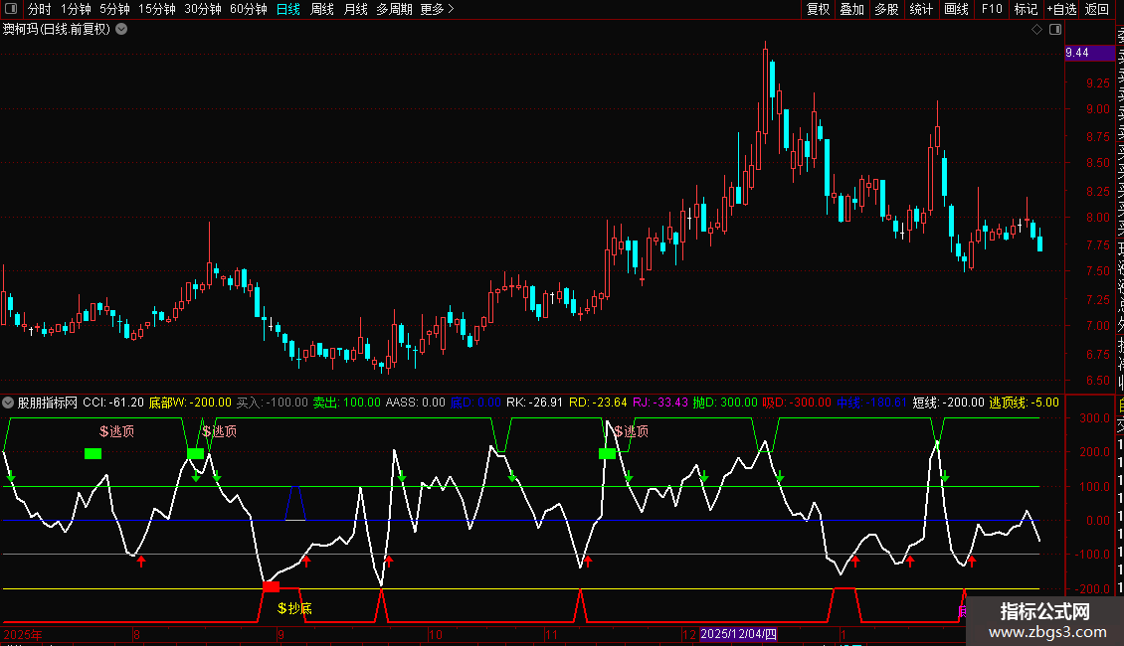The width and height of the screenshot is (1124, 646).
Task: Click the first $逃顶 label on the left
Action: click(x=116, y=431)
